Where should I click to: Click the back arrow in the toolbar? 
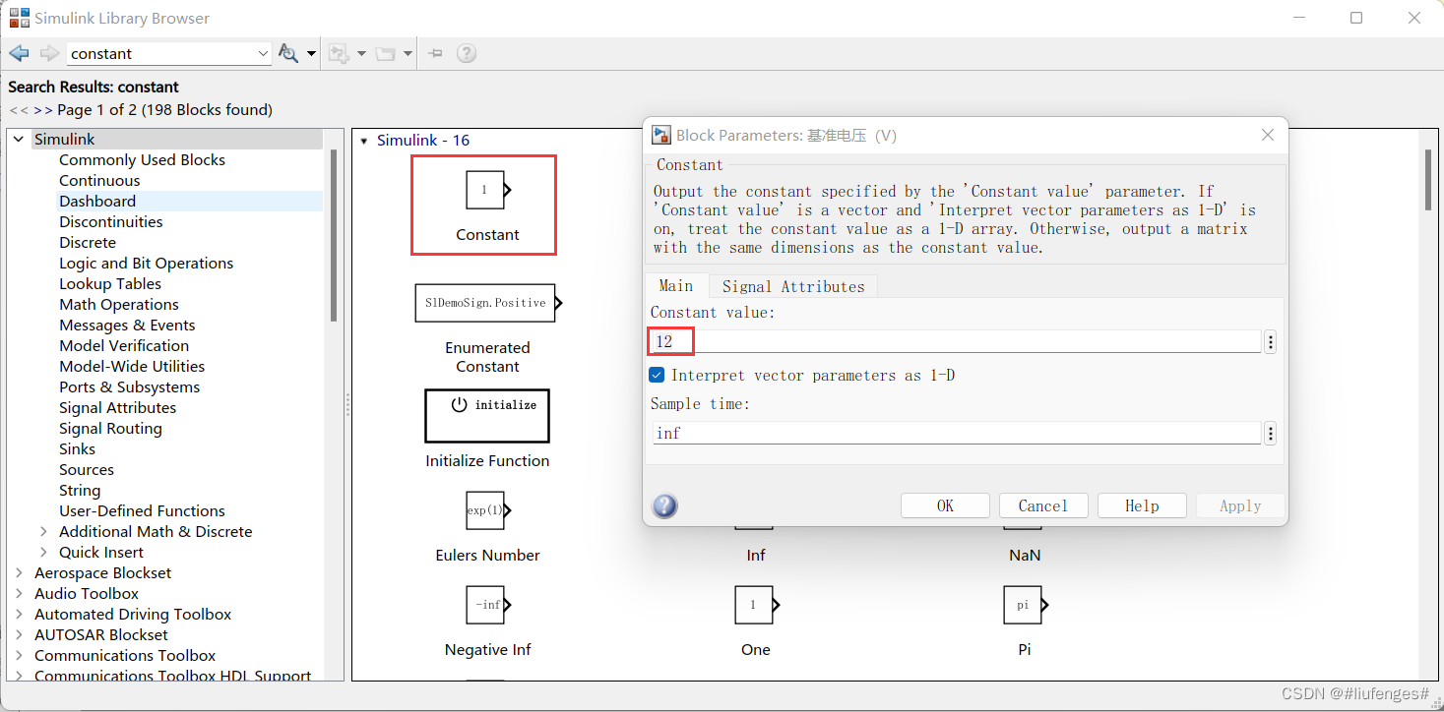[x=19, y=53]
